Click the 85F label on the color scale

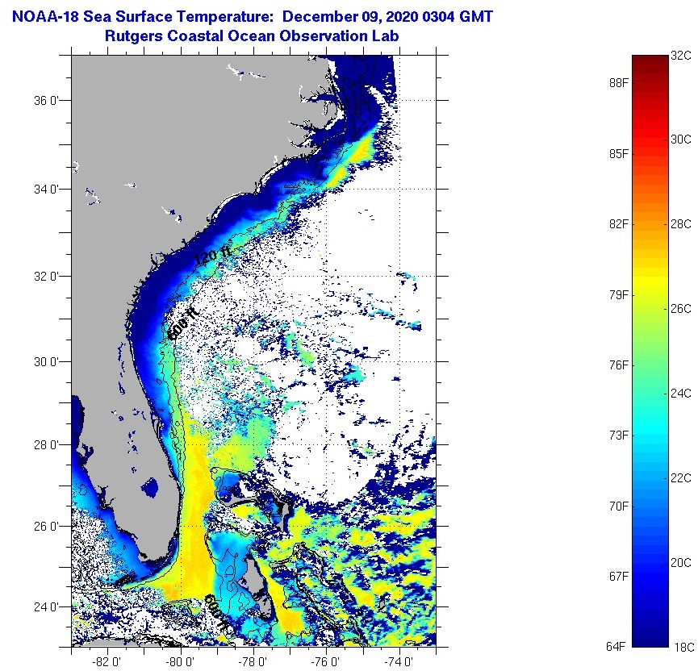619,154
